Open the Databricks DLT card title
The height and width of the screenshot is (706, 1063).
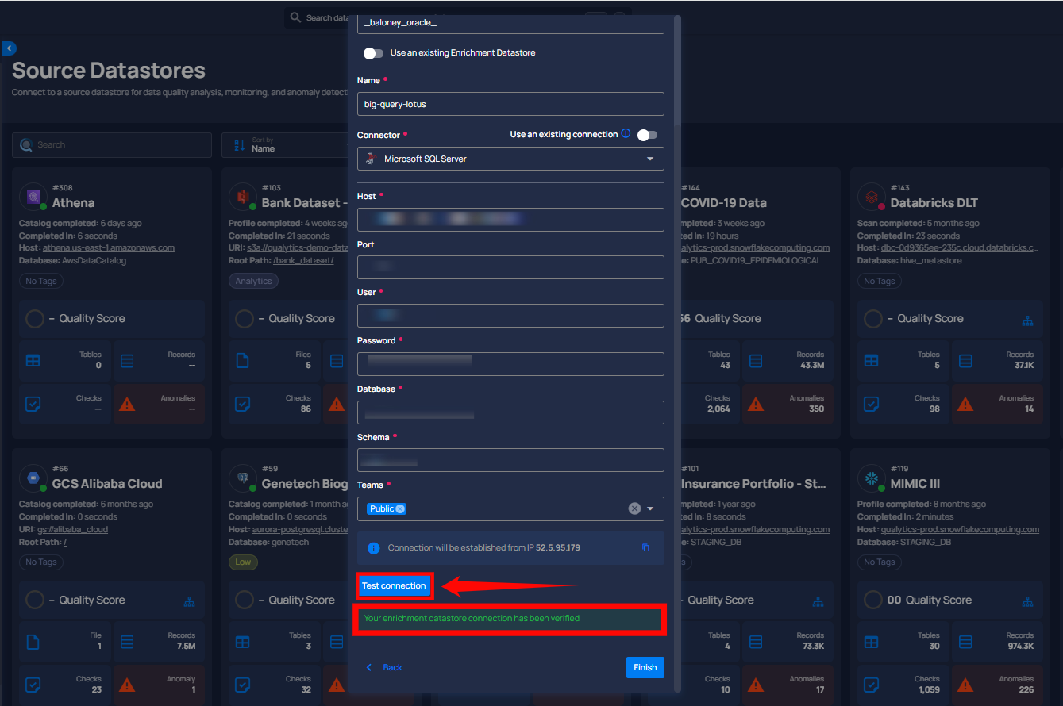(934, 203)
